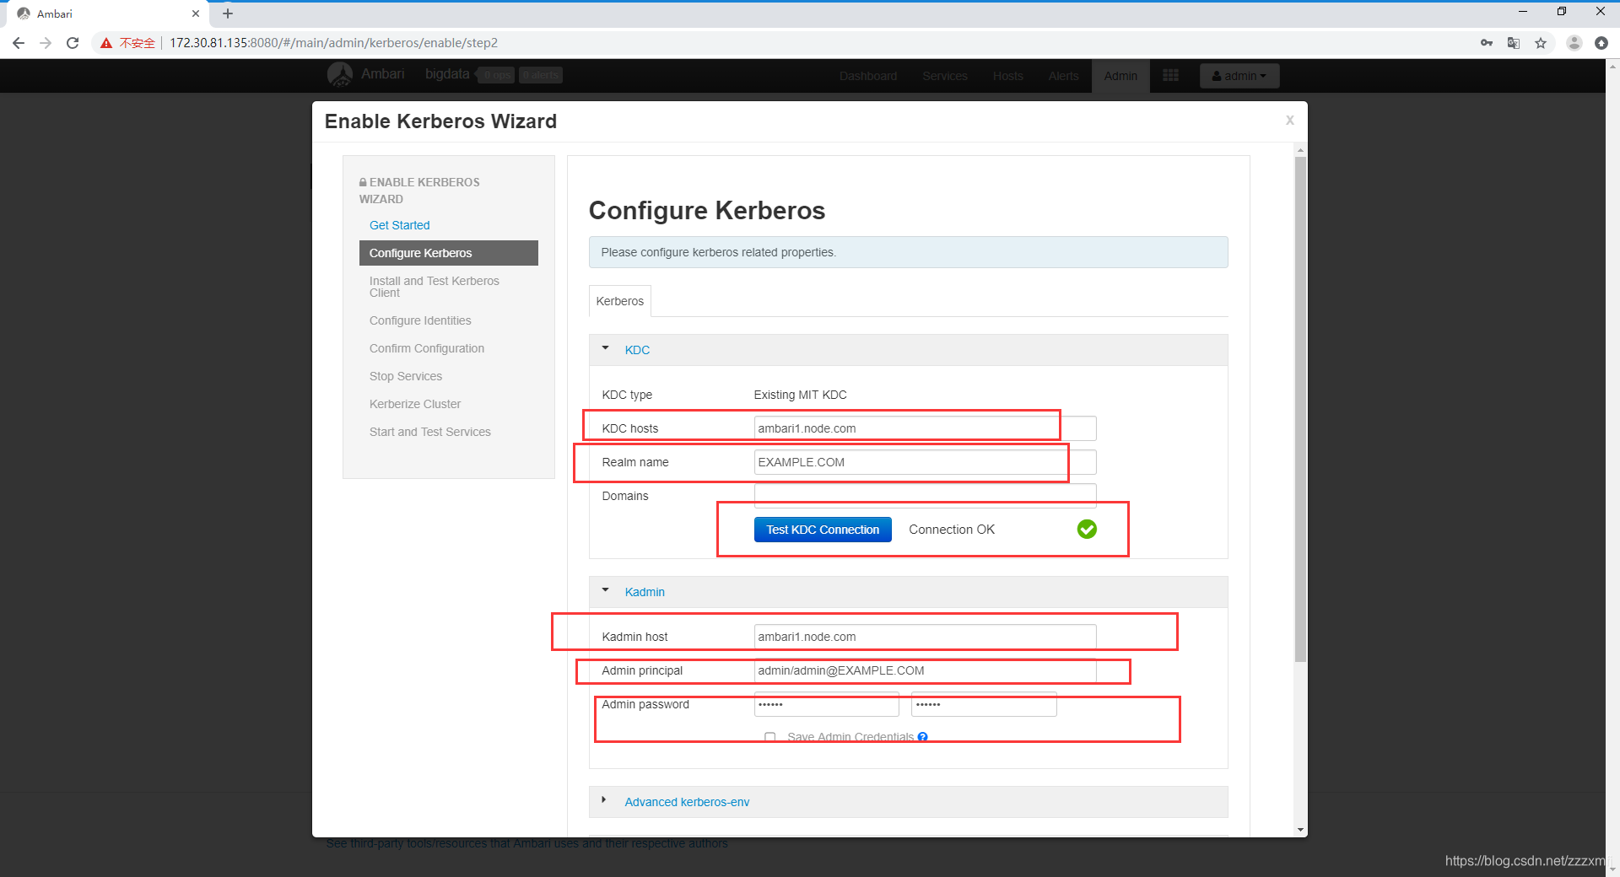Click the Connection OK status text
Viewport: 1620px width, 877px height.
[x=952, y=530]
